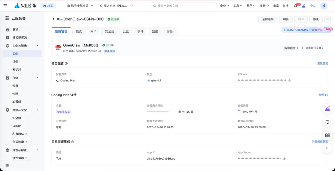Open the 企业 menu

[224, 6]
